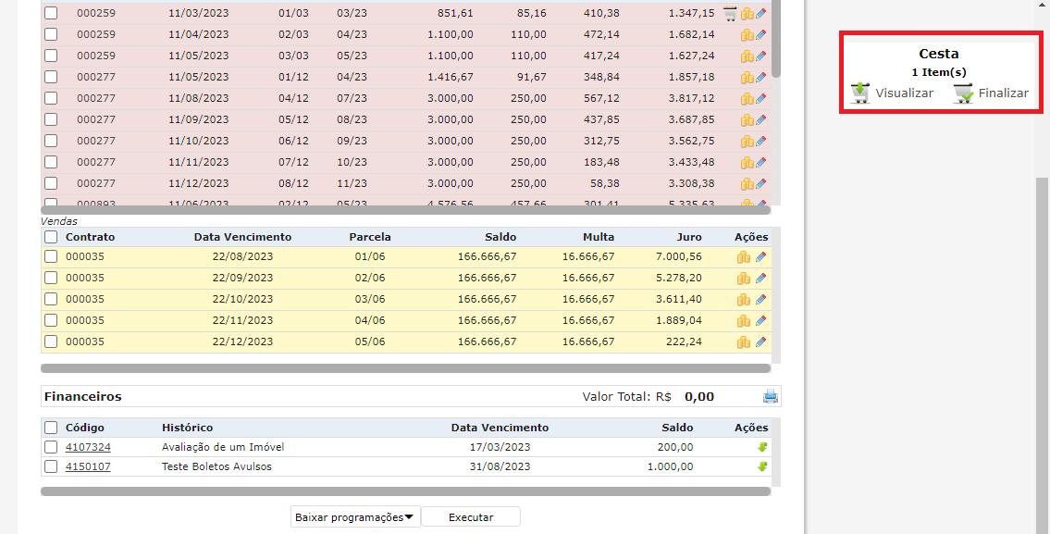
Task: Click green arrow for Teste Boletos Avulsos
Action: (762, 467)
